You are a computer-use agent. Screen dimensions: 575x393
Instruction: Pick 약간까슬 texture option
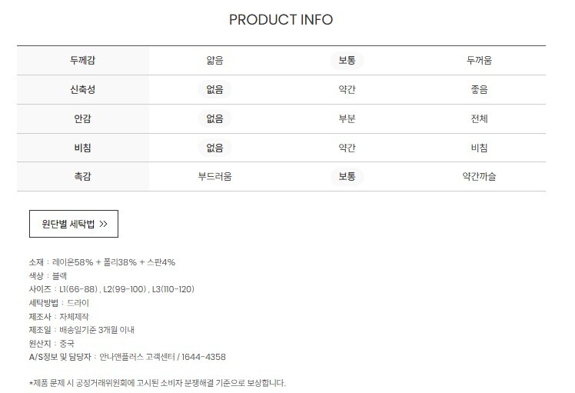pyautogui.click(x=479, y=176)
